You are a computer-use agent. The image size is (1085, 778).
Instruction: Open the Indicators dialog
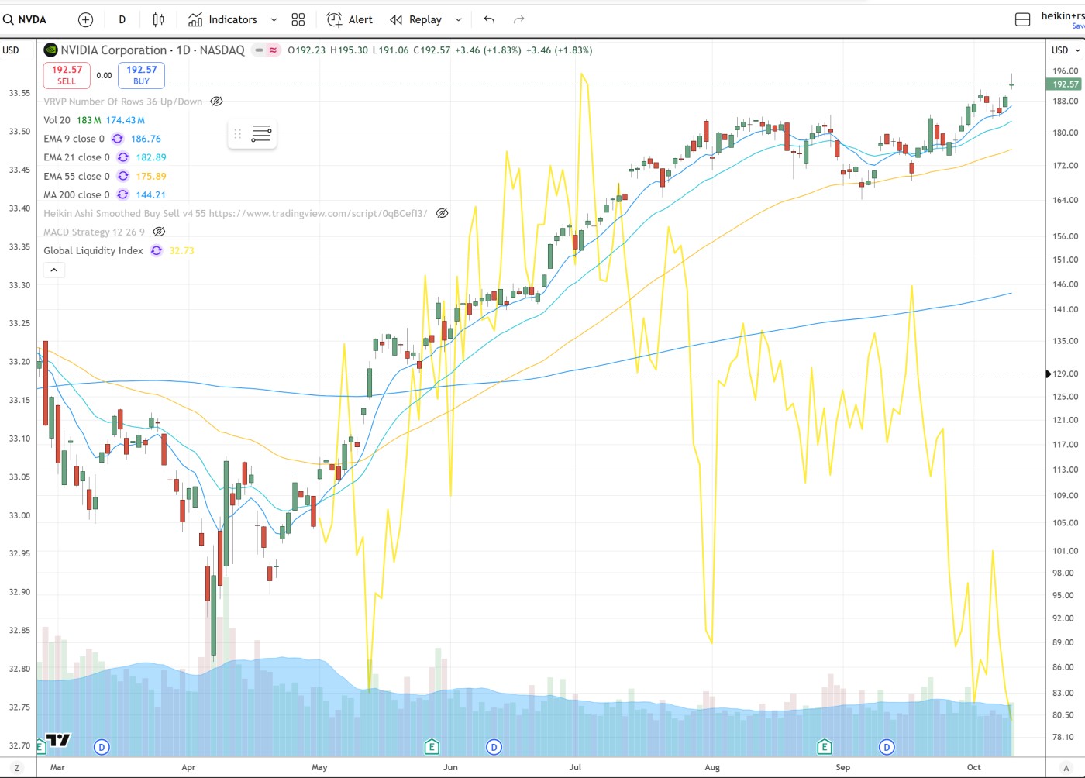click(223, 19)
